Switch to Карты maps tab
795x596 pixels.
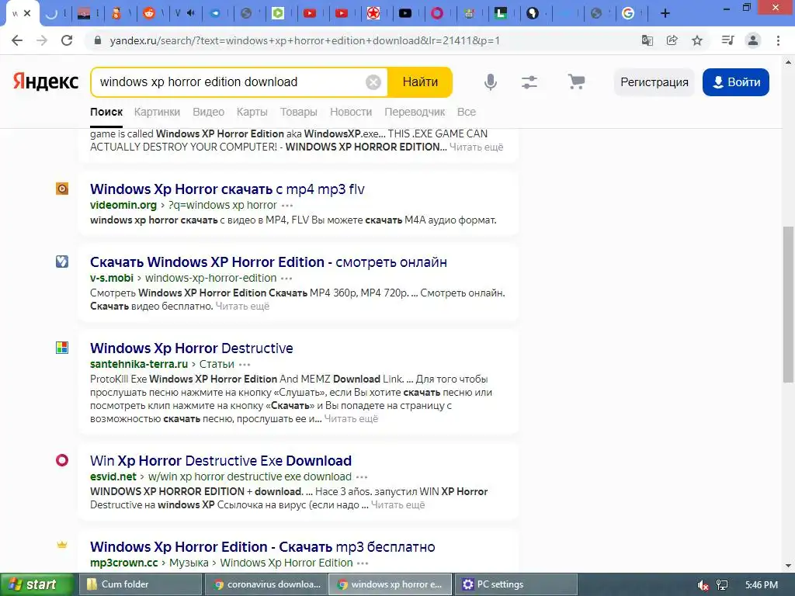(x=252, y=112)
